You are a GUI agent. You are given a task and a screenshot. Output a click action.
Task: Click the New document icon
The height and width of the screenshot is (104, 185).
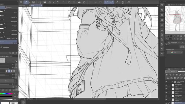point(40,2)
